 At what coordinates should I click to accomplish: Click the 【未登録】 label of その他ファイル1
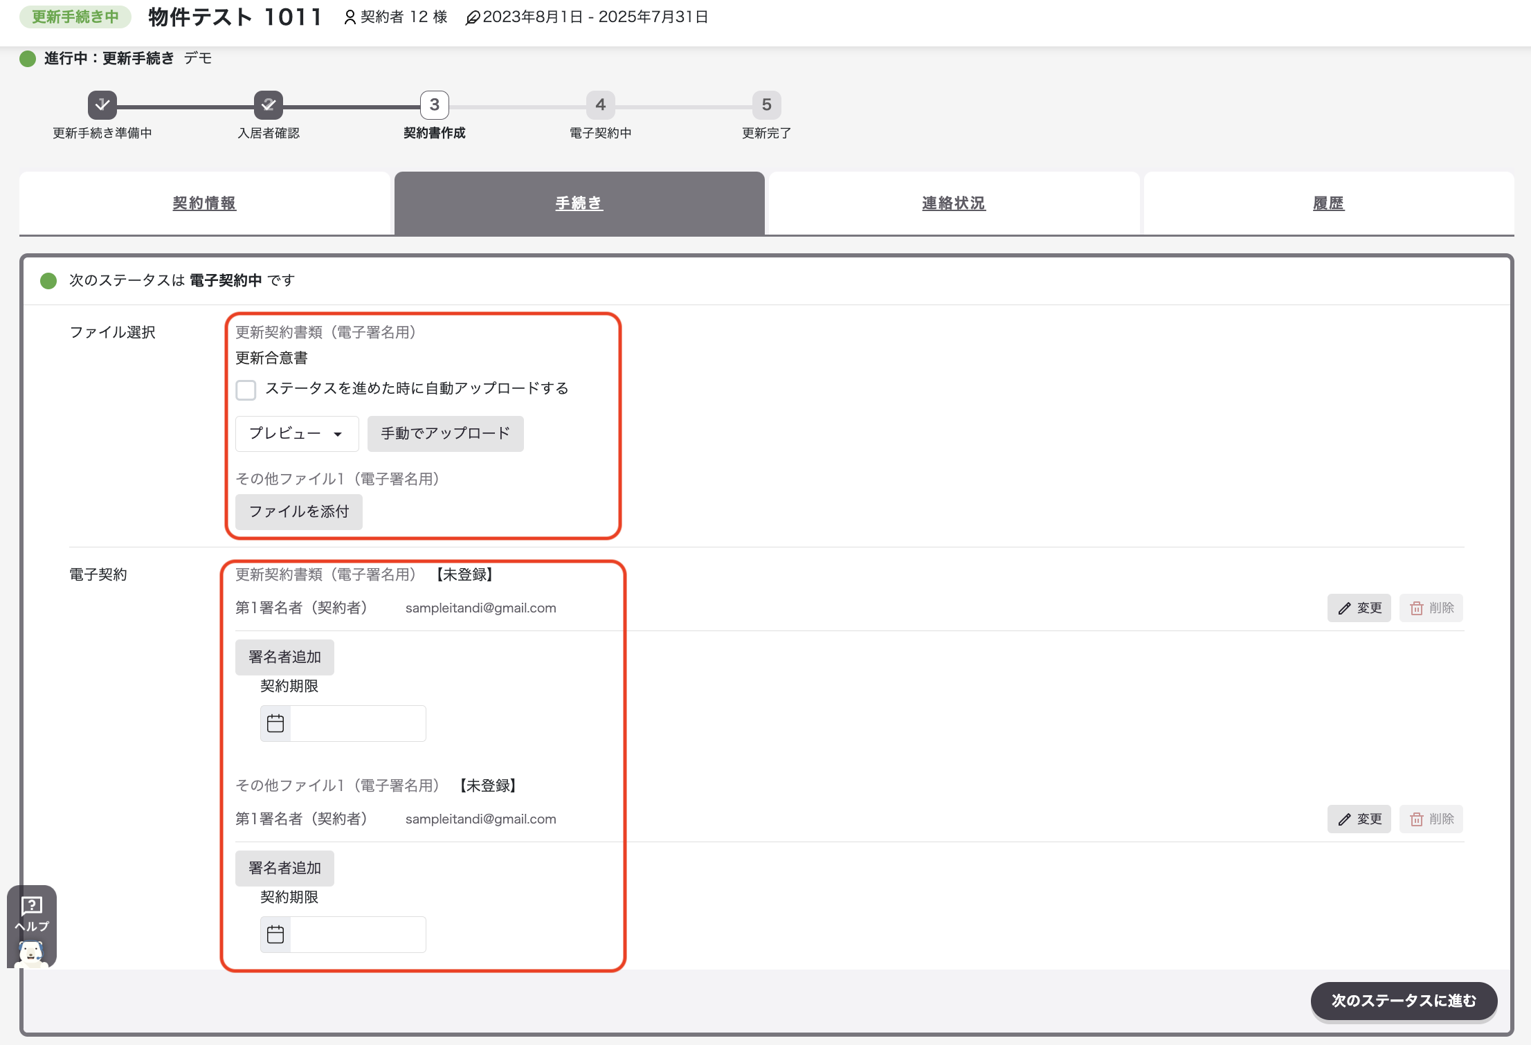(489, 785)
